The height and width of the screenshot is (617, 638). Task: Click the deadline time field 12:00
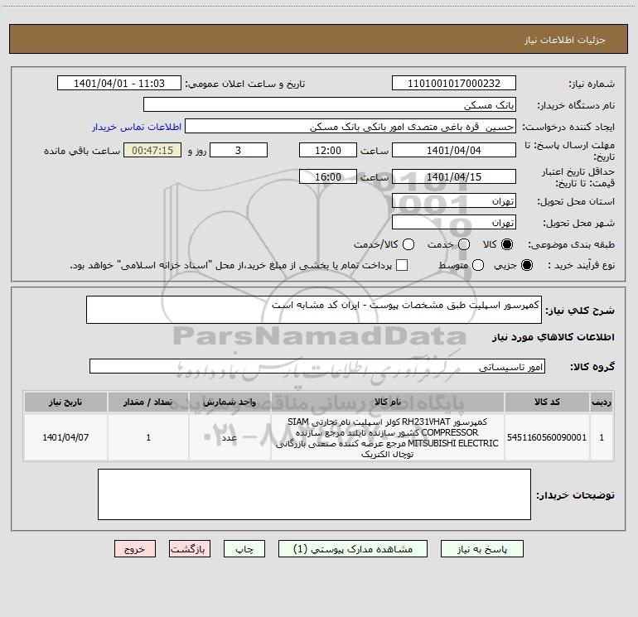[328, 151]
